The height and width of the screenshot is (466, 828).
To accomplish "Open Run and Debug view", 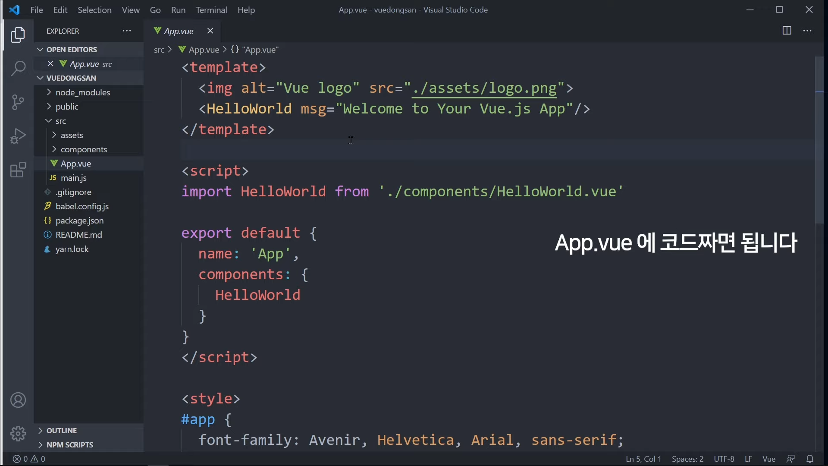I will tap(18, 136).
